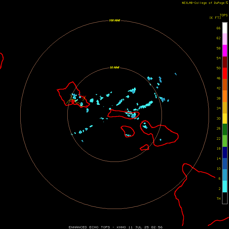Click the bright orange legend swatch

(225, 96)
